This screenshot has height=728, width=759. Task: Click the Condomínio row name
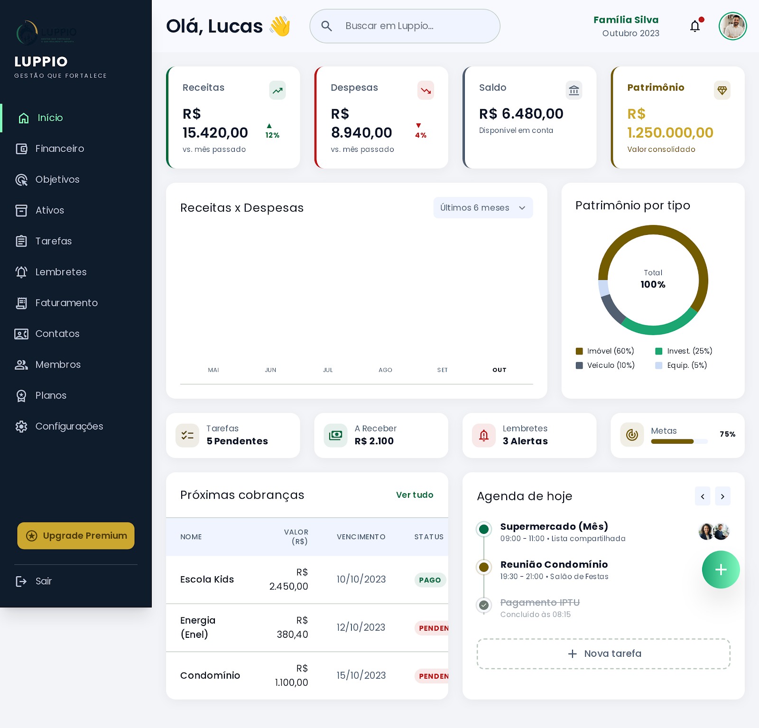tap(210, 675)
